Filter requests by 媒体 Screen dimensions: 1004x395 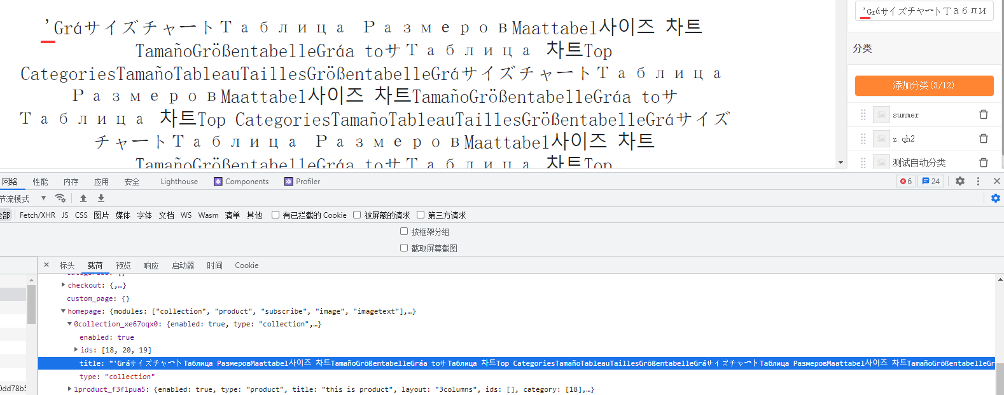tap(123, 215)
